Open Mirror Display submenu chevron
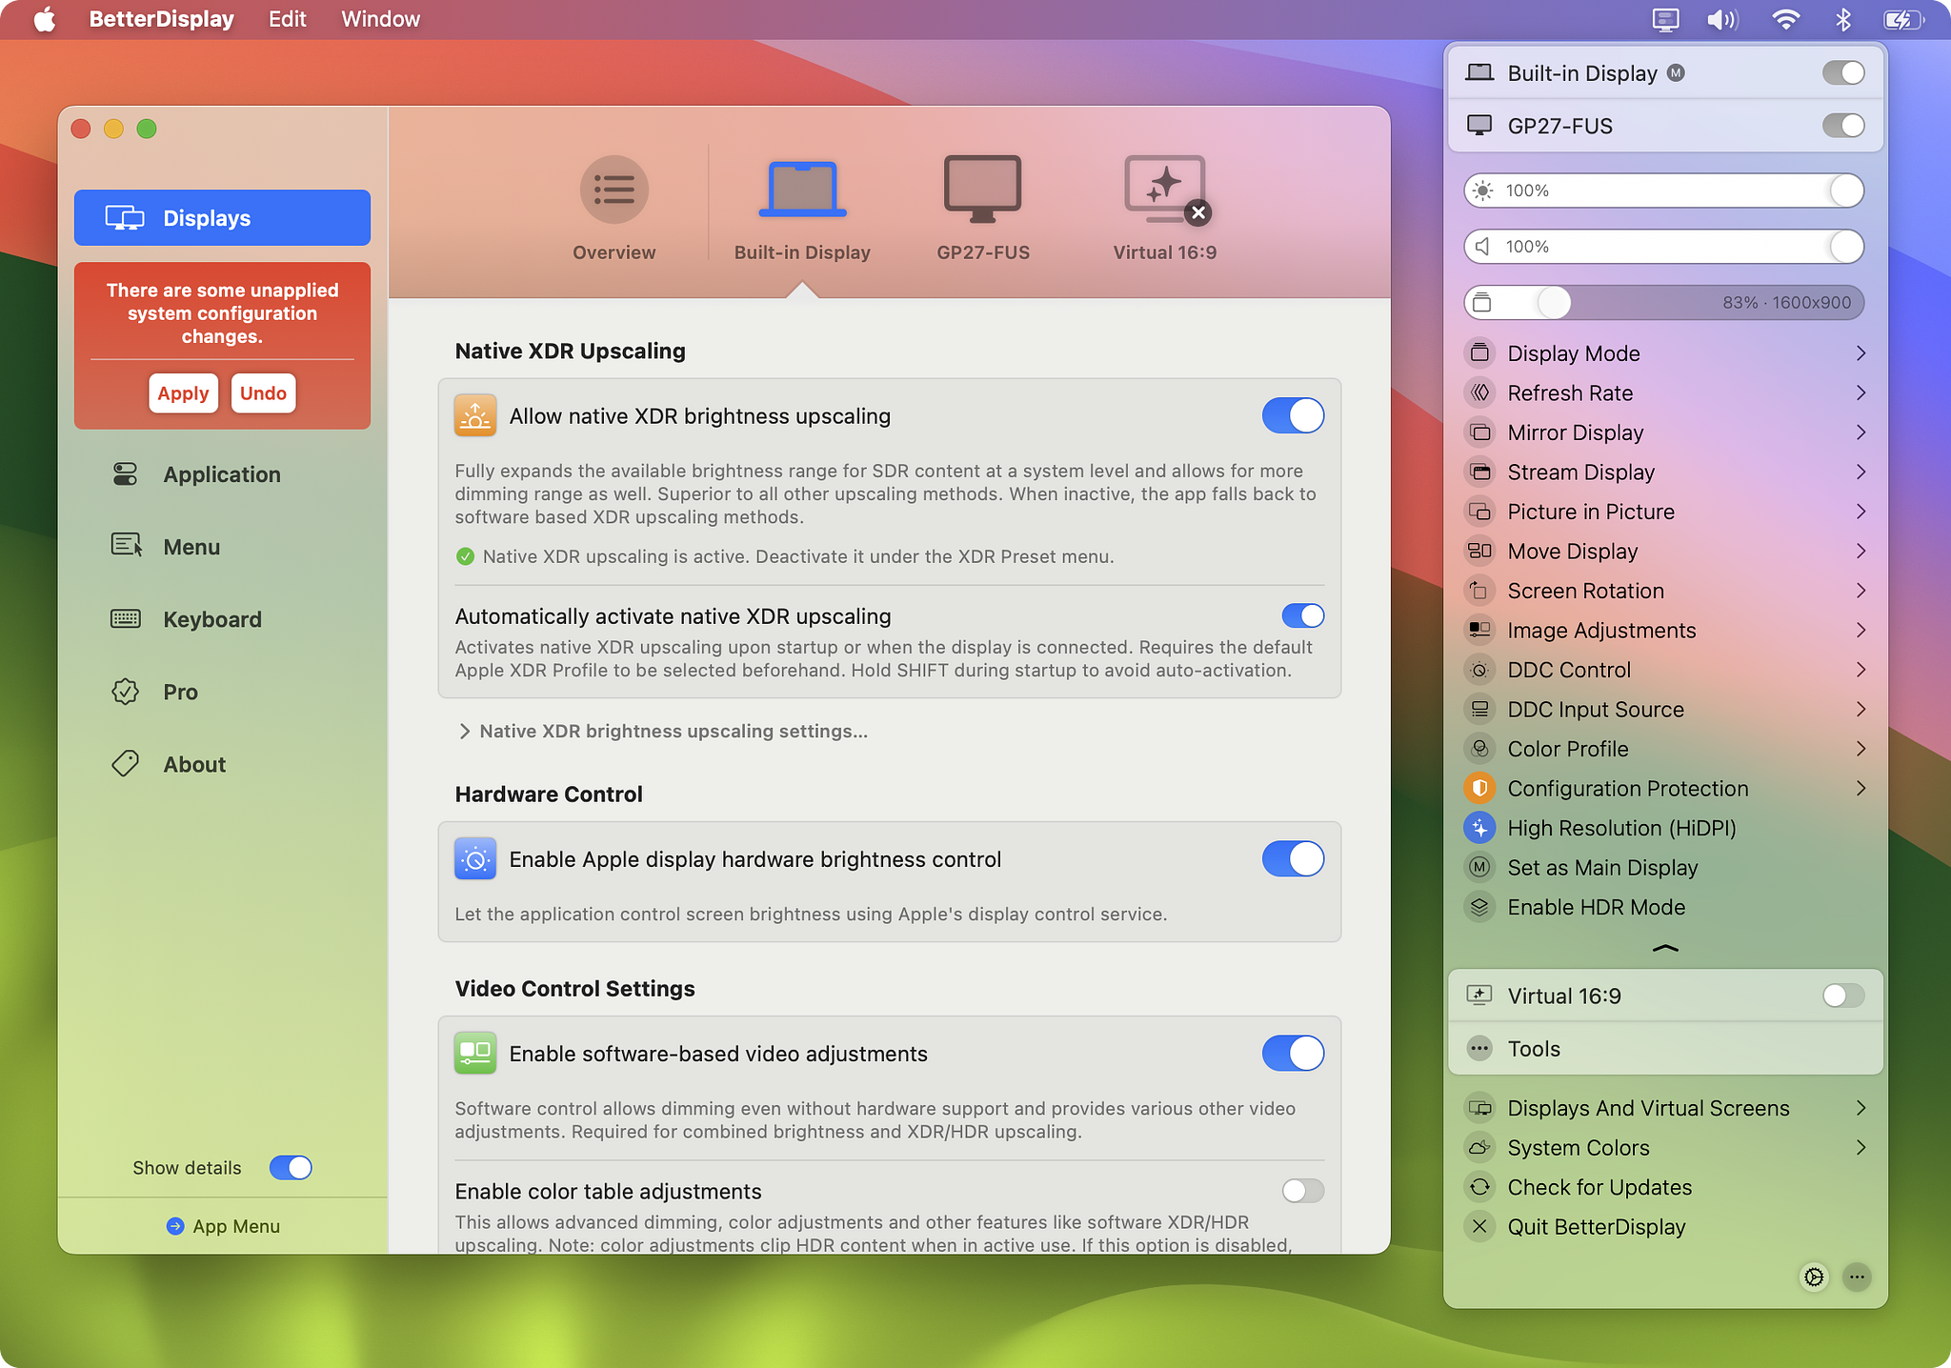Screen dimensions: 1951x1368 (x=1860, y=433)
